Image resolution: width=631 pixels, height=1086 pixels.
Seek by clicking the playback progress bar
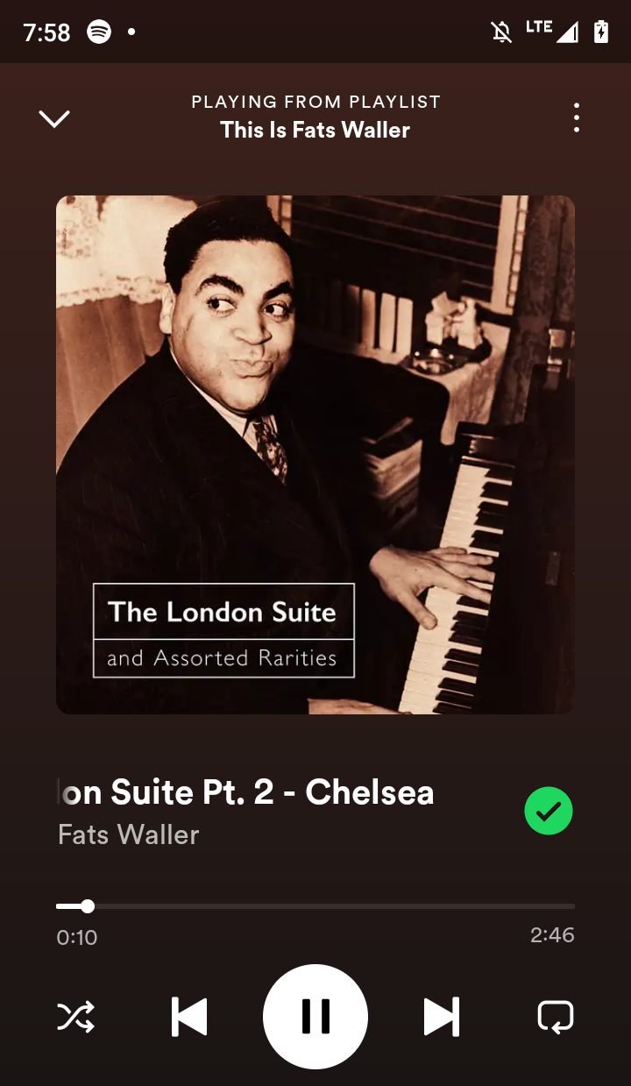click(315, 906)
